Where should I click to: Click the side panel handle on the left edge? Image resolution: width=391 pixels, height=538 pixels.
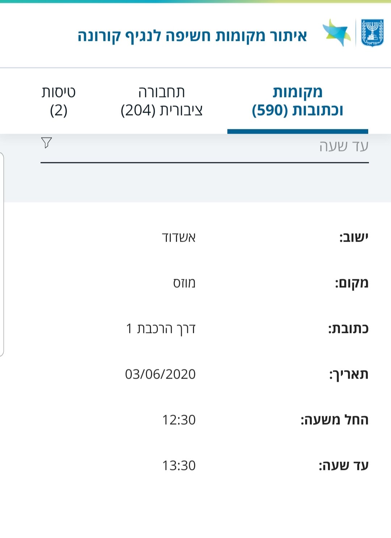pyautogui.click(x=2, y=254)
